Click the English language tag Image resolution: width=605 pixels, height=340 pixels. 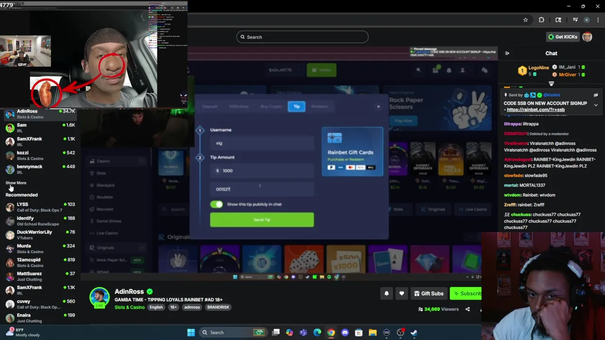(156, 307)
